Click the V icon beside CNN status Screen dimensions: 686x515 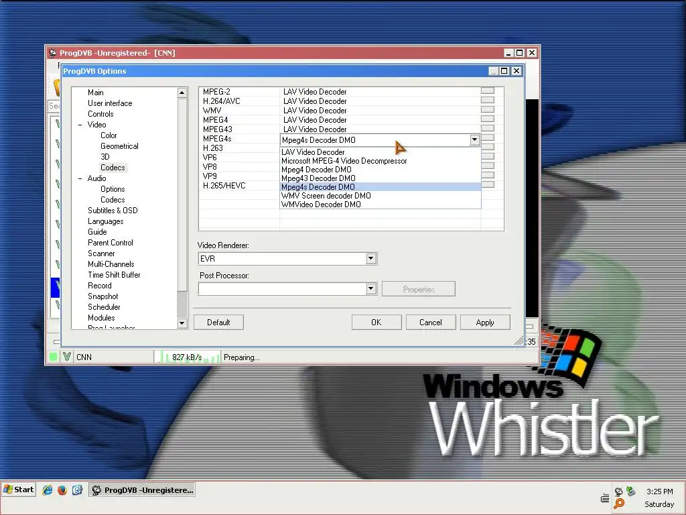tap(66, 357)
